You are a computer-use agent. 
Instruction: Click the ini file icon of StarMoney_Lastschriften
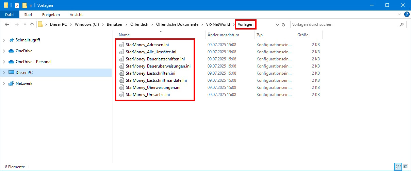[x=121, y=73]
